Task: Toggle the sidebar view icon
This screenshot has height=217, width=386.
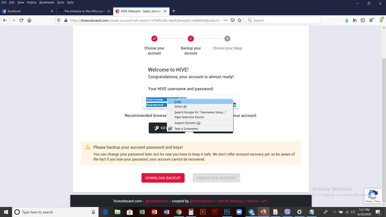Action: [363, 20]
